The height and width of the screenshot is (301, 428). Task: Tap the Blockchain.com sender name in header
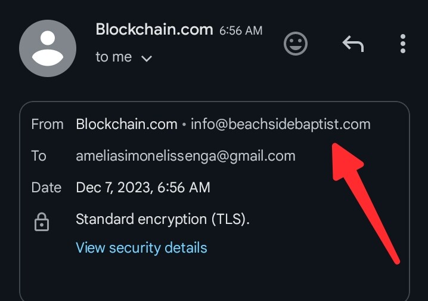click(x=154, y=29)
